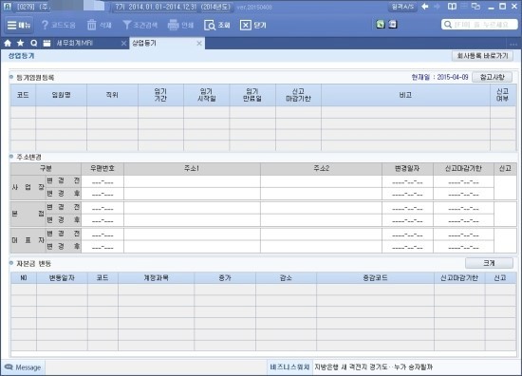Click first row of 자본금 변동 NO column
This screenshot has height=376, width=522.
[24, 290]
